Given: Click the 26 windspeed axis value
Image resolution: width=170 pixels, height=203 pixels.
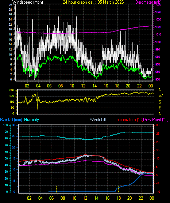Looking at the screenshot, I should pos(10,15).
